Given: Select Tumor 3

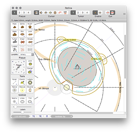Looking at the screenshot, I should (83, 13).
